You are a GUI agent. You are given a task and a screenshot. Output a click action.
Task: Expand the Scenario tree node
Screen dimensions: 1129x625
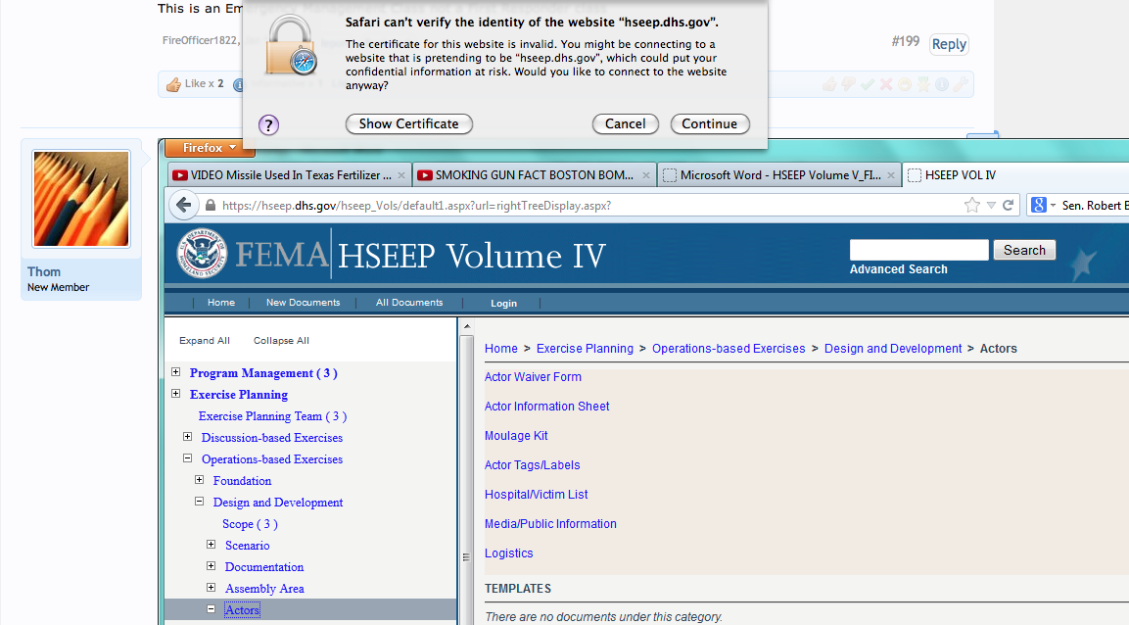[x=212, y=545]
